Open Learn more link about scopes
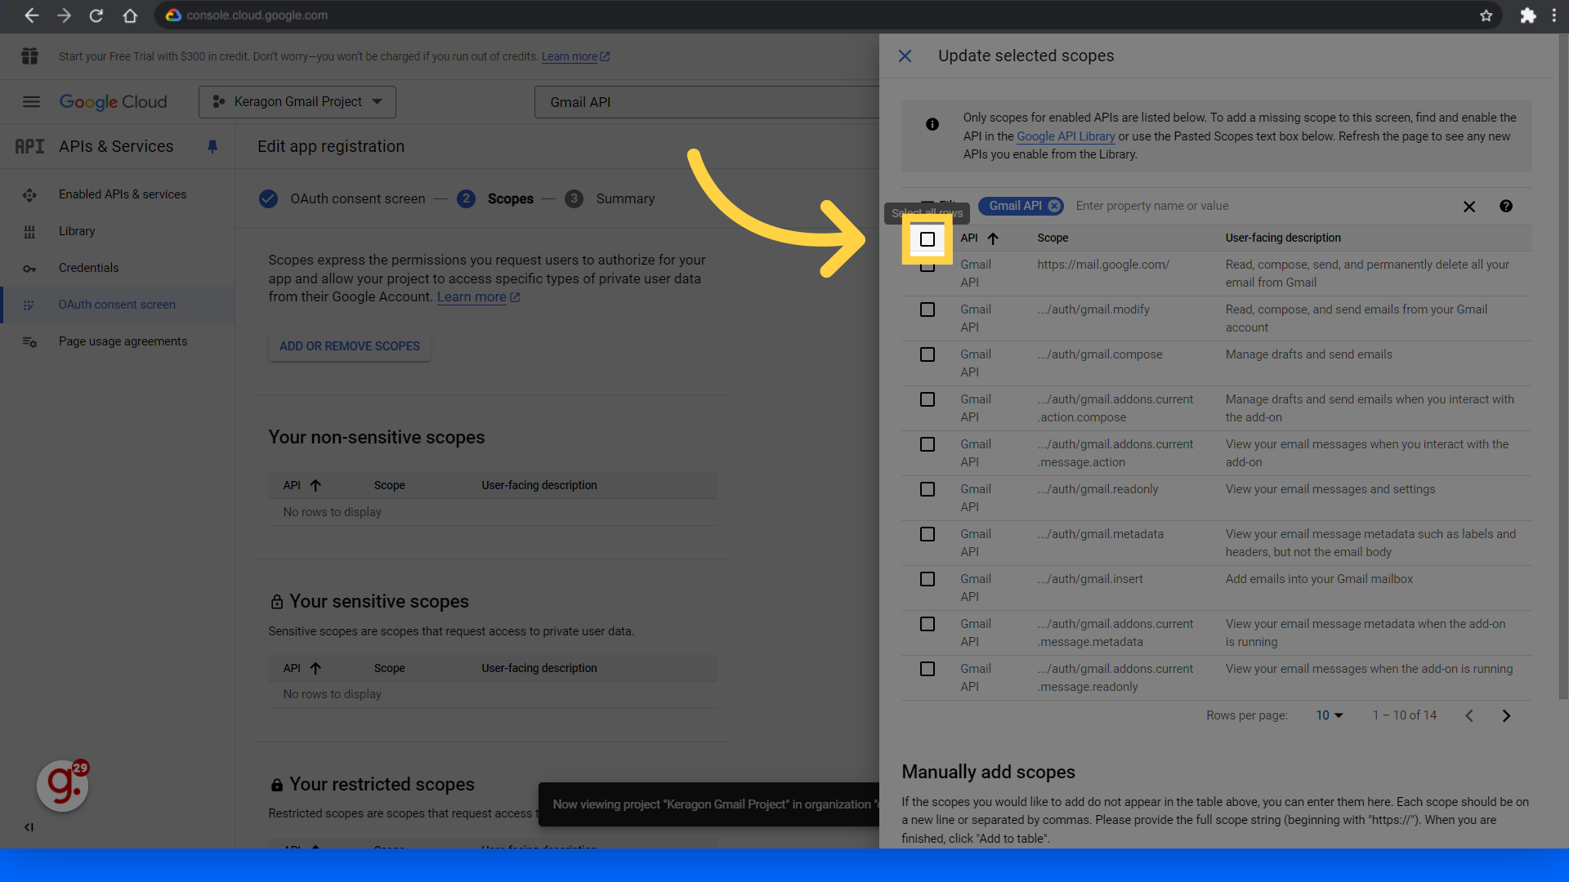Viewport: 1569px width, 882px height. coord(478,297)
